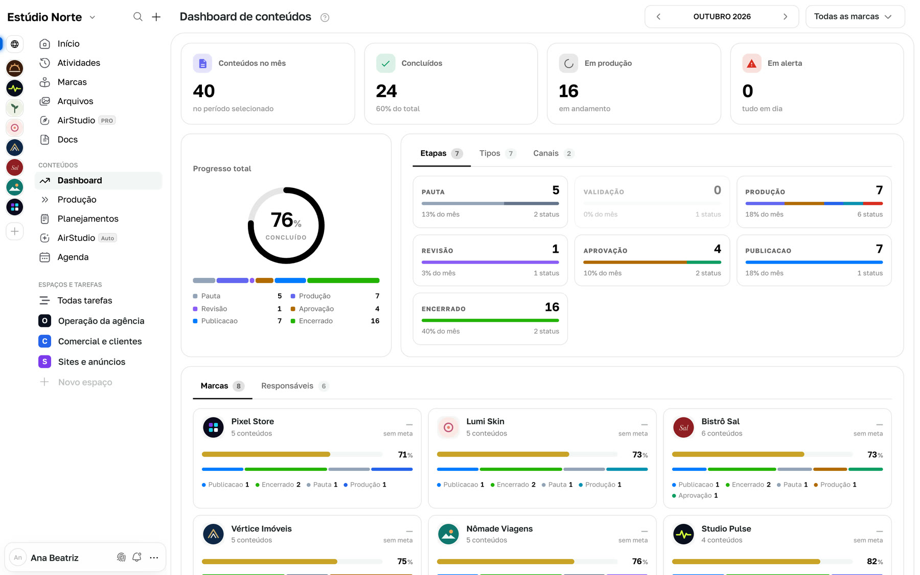Open the green pulse brand icon in sidebar
The image size is (920, 575).
(15, 88)
